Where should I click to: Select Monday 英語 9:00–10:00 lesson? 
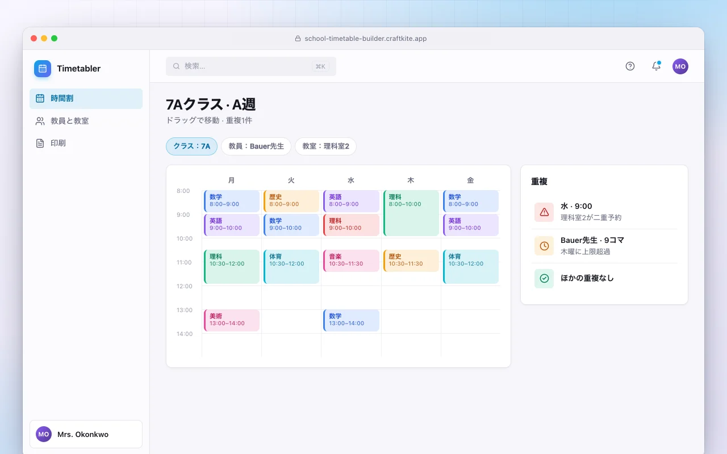click(232, 225)
